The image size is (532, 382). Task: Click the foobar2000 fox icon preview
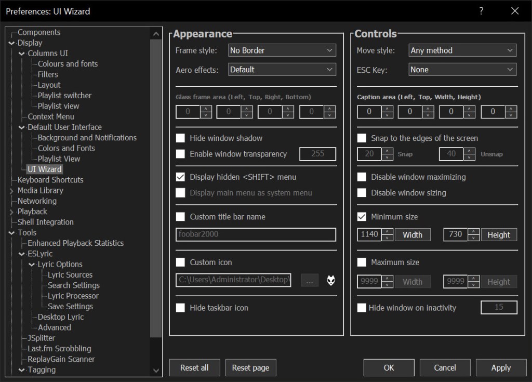[332, 280]
